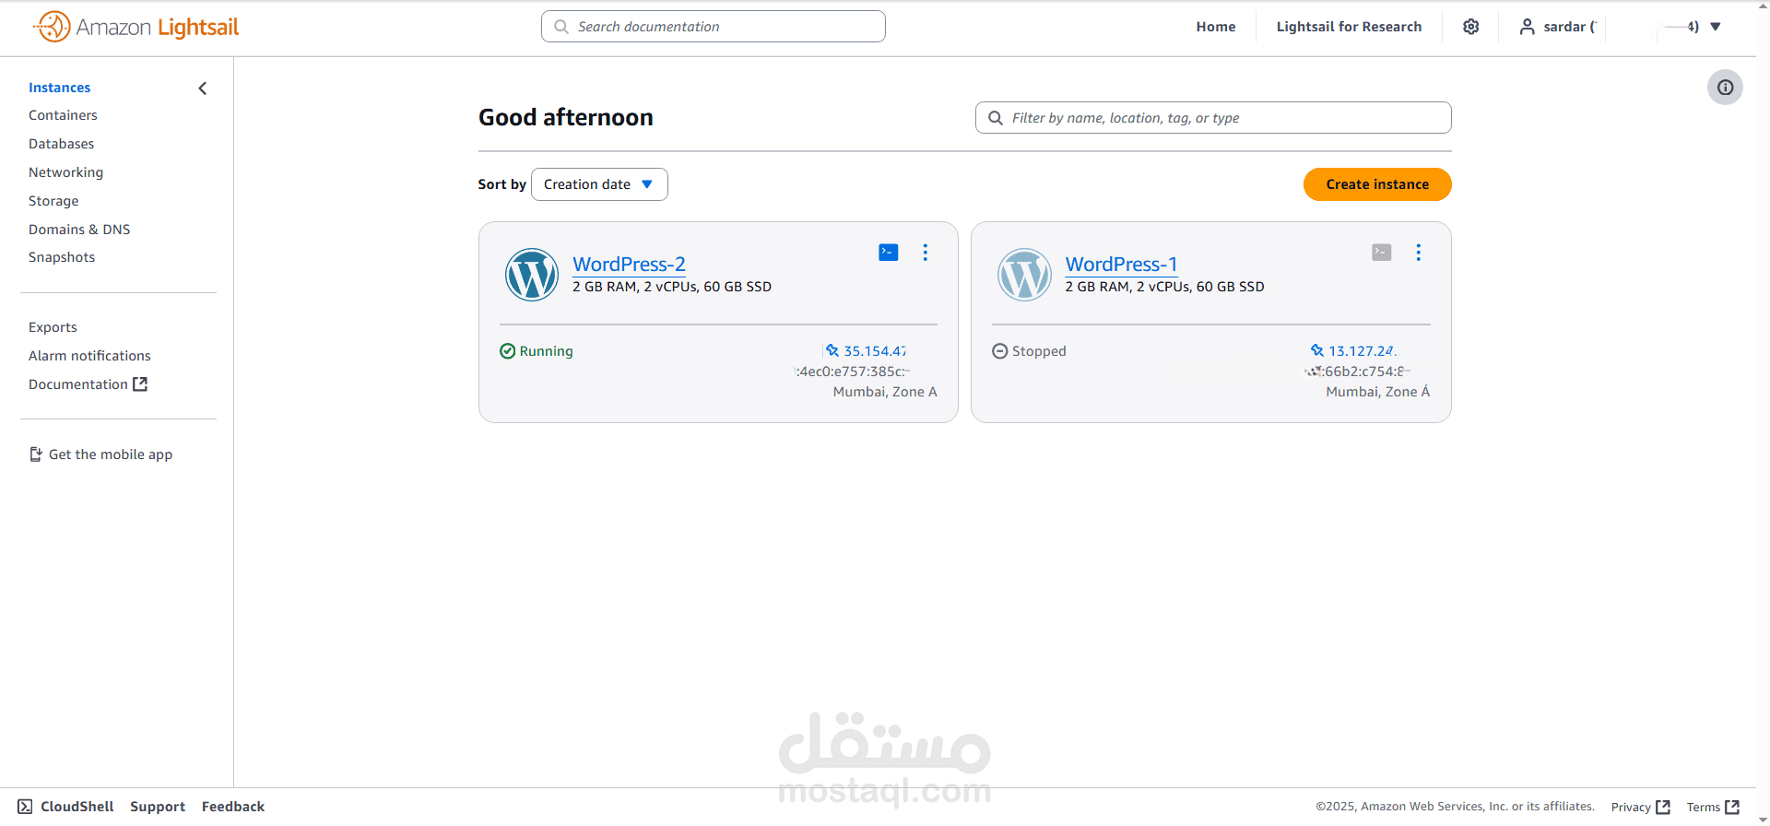Screen dimensions: 1770x826
Task: Open the WordPress-1 three-dot actions menu
Action: pyautogui.click(x=1419, y=253)
